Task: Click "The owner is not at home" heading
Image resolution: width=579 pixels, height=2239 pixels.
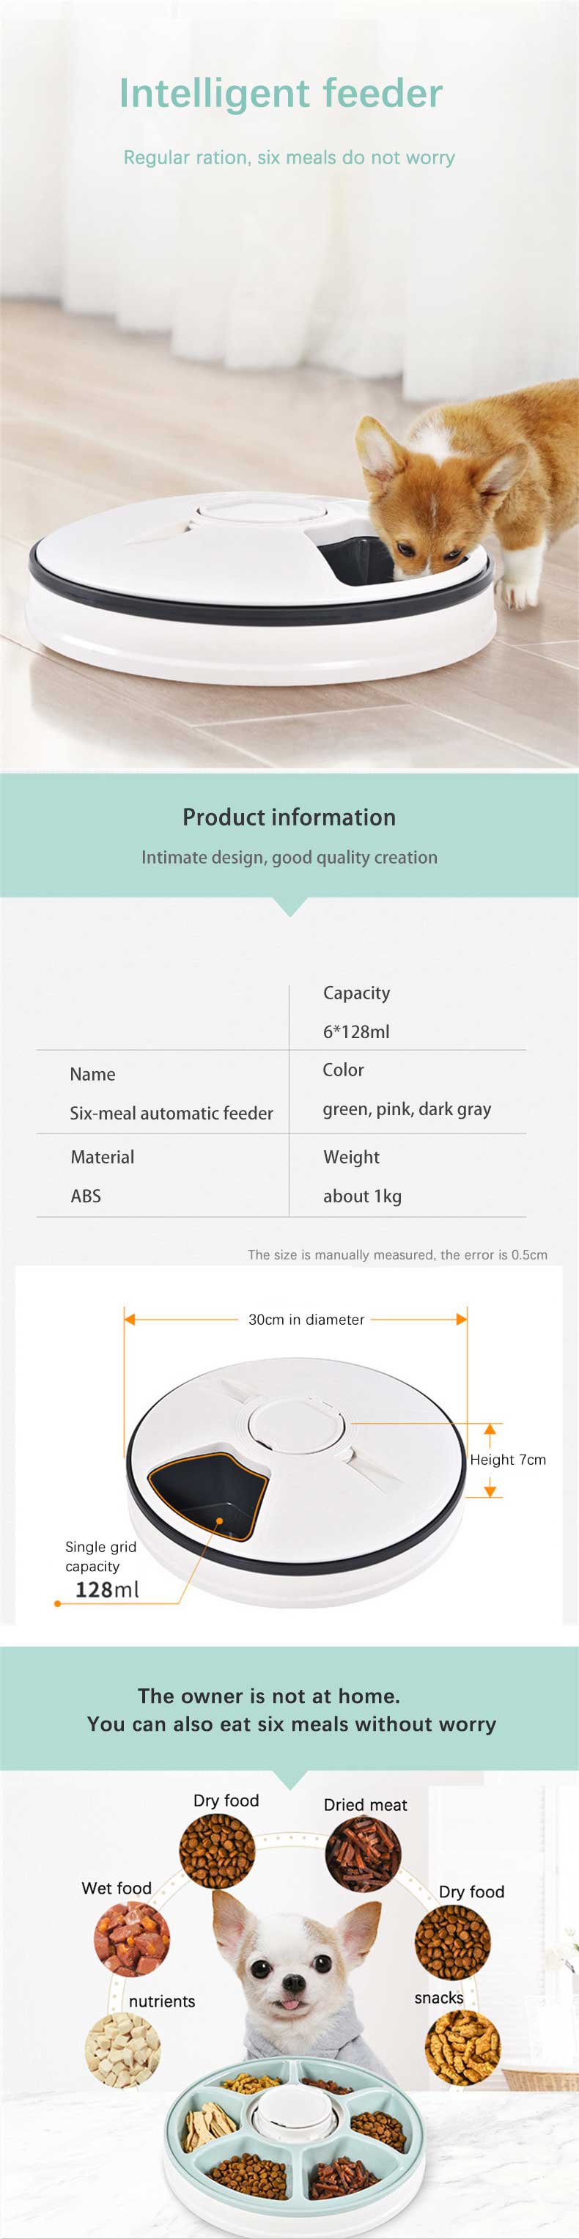Action: click(x=269, y=1696)
